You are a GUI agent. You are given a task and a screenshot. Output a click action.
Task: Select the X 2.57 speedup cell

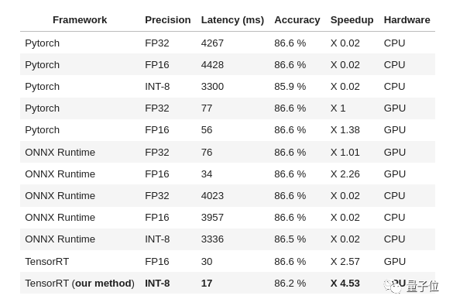345,262
